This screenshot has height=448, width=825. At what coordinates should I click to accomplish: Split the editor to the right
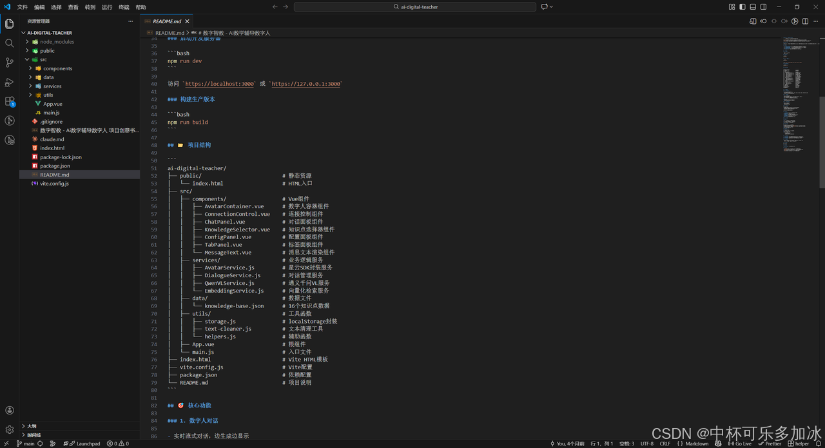[805, 21]
